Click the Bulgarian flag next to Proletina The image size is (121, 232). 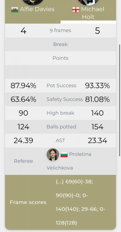[x=64, y=154]
